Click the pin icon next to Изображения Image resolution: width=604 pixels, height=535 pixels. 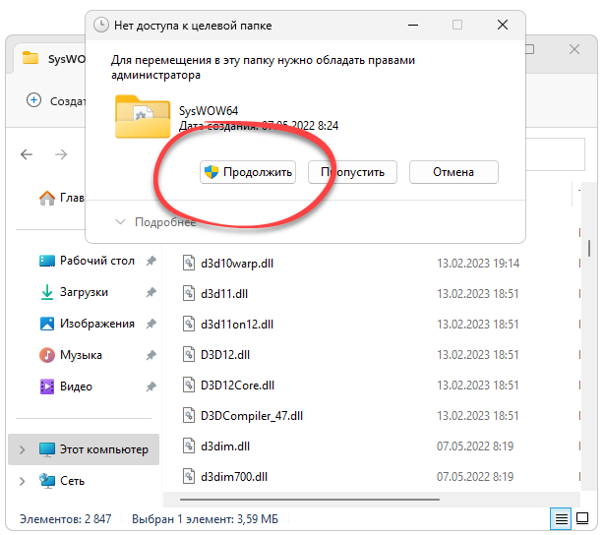(x=151, y=324)
